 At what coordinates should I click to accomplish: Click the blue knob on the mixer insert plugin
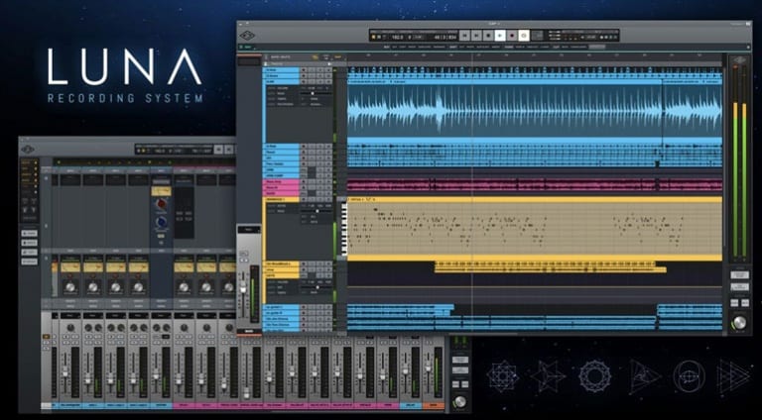click(x=161, y=222)
